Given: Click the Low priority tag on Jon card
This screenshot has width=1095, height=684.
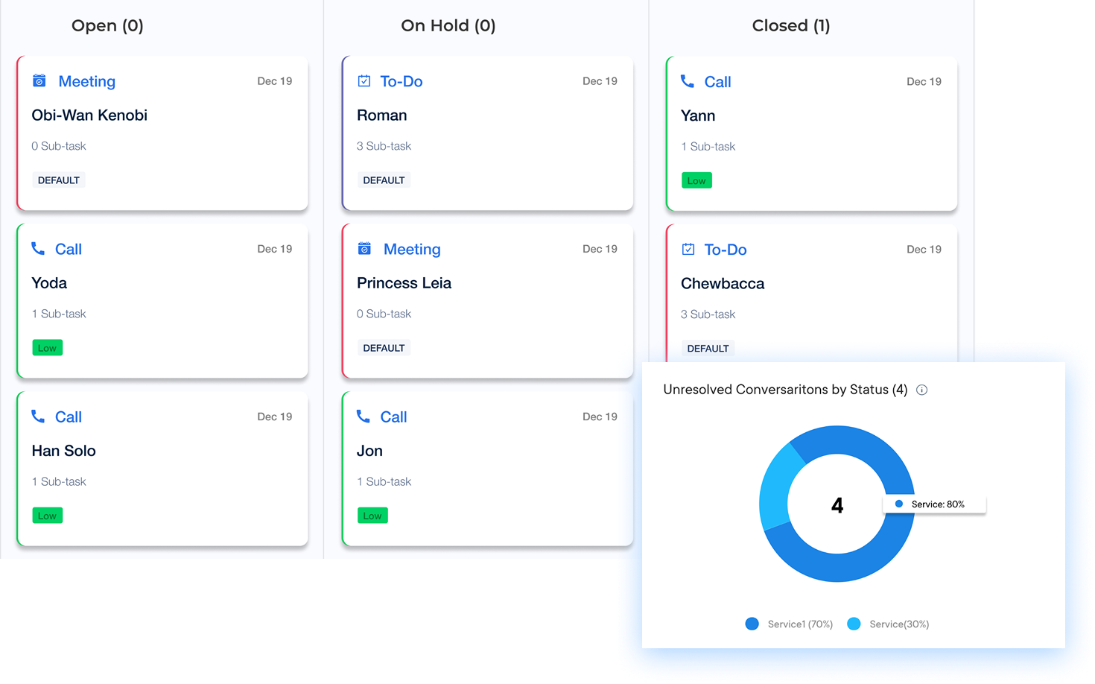Looking at the screenshot, I should click(x=372, y=516).
